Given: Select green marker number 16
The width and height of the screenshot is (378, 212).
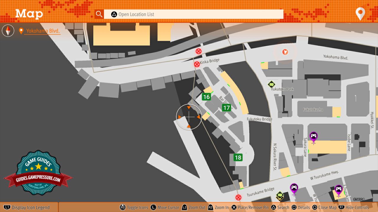Looking at the screenshot, I should pos(206,97).
